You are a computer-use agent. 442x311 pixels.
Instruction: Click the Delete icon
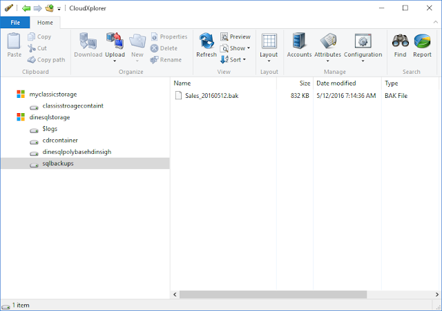(x=154, y=48)
